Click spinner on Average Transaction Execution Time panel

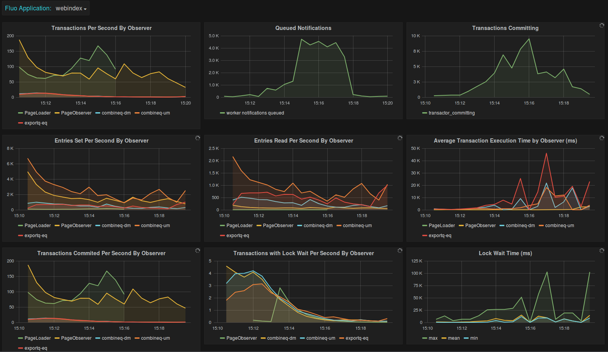(x=601, y=138)
